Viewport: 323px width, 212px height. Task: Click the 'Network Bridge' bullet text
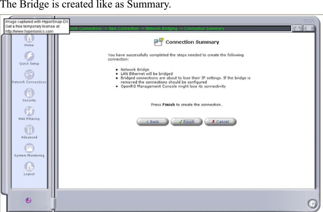pyautogui.click(x=135, y=70)
